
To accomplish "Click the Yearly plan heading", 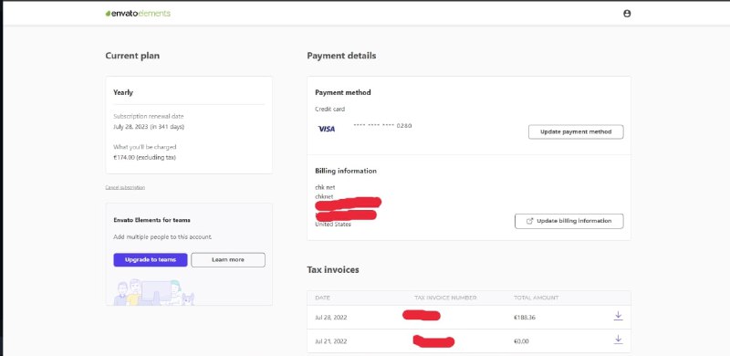I will point(123,92).
